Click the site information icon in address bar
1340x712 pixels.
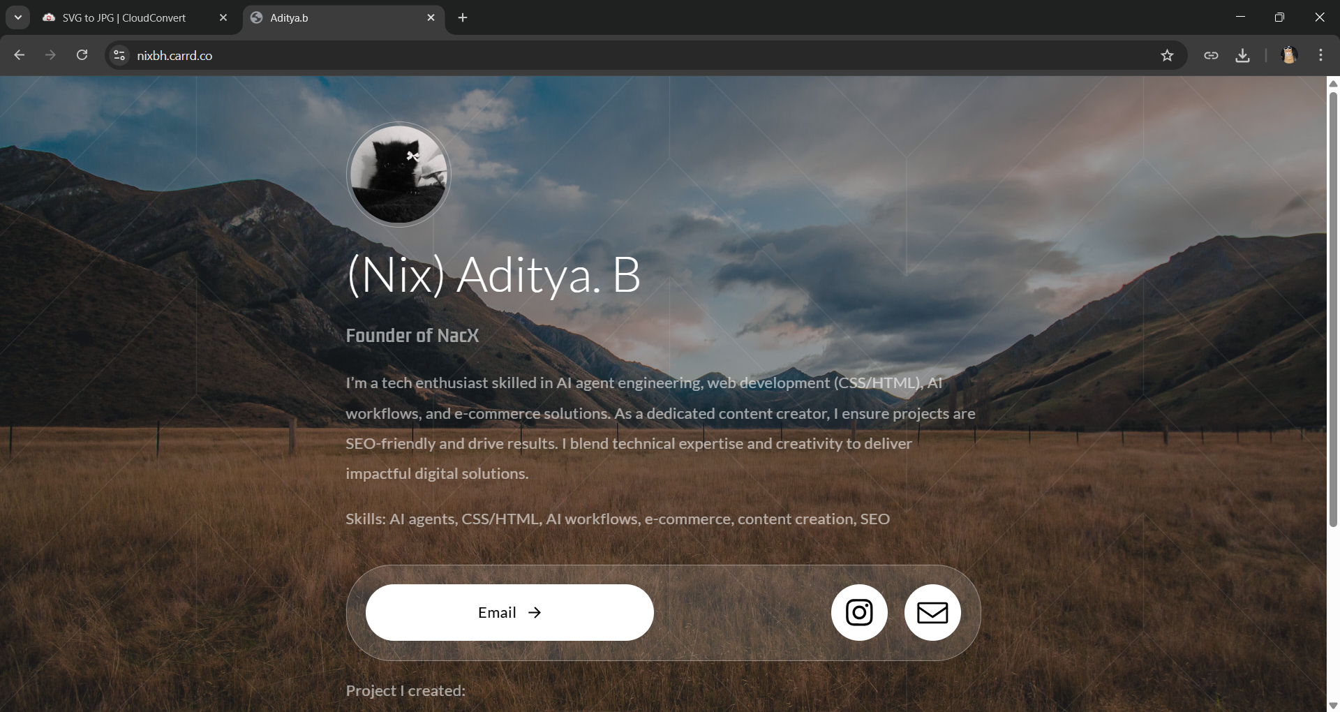tap(119, 55)
